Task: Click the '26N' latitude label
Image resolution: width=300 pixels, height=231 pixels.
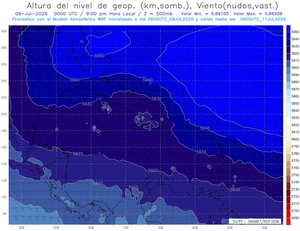Action: [x=4, y=64]
